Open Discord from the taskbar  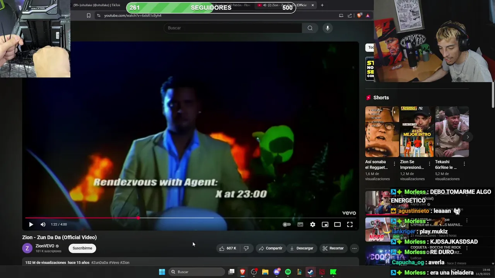click(277, 272)
